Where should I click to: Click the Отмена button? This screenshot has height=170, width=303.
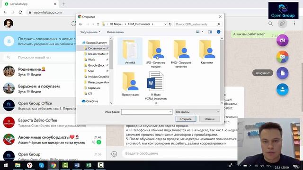pyautogui.click(x=209, y=119)
